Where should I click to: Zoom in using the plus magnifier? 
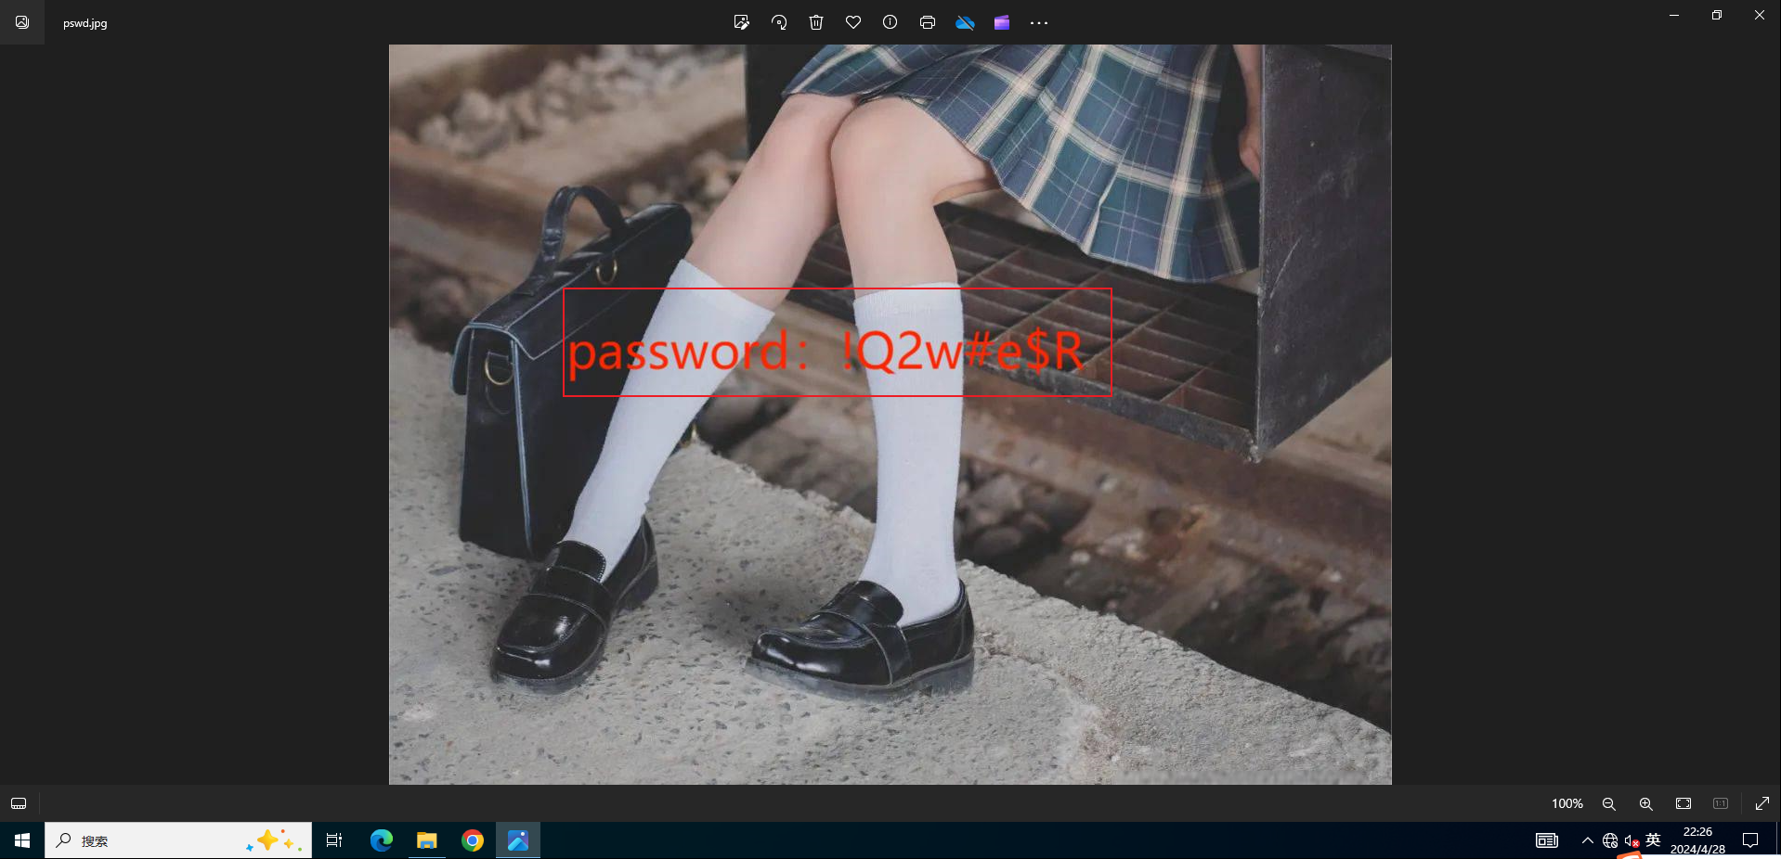click(1646, 803)
